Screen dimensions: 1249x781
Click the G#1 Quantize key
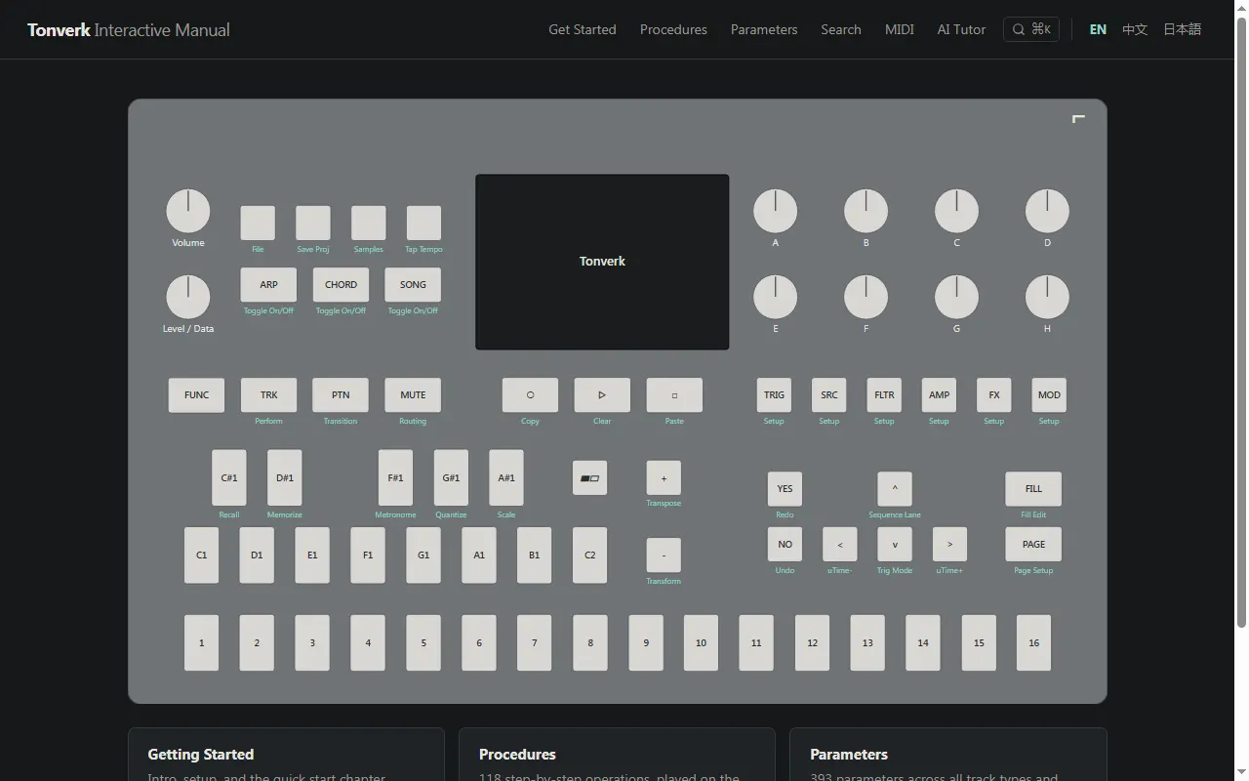pyautogui.click(x=451, y=478)
